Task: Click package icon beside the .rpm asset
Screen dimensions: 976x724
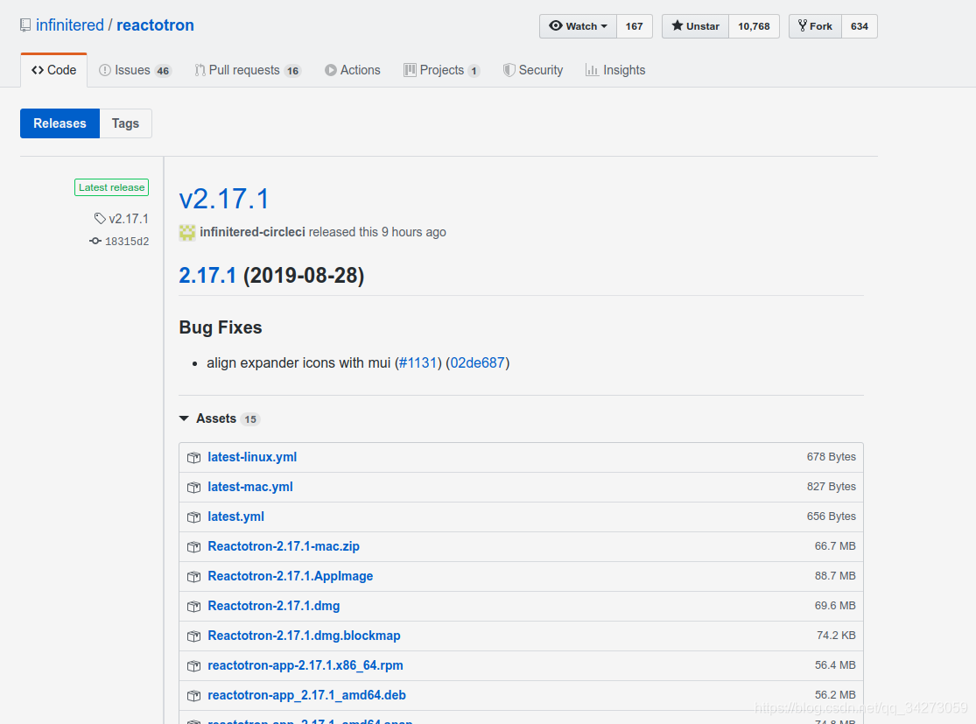Action: (194, 666)
